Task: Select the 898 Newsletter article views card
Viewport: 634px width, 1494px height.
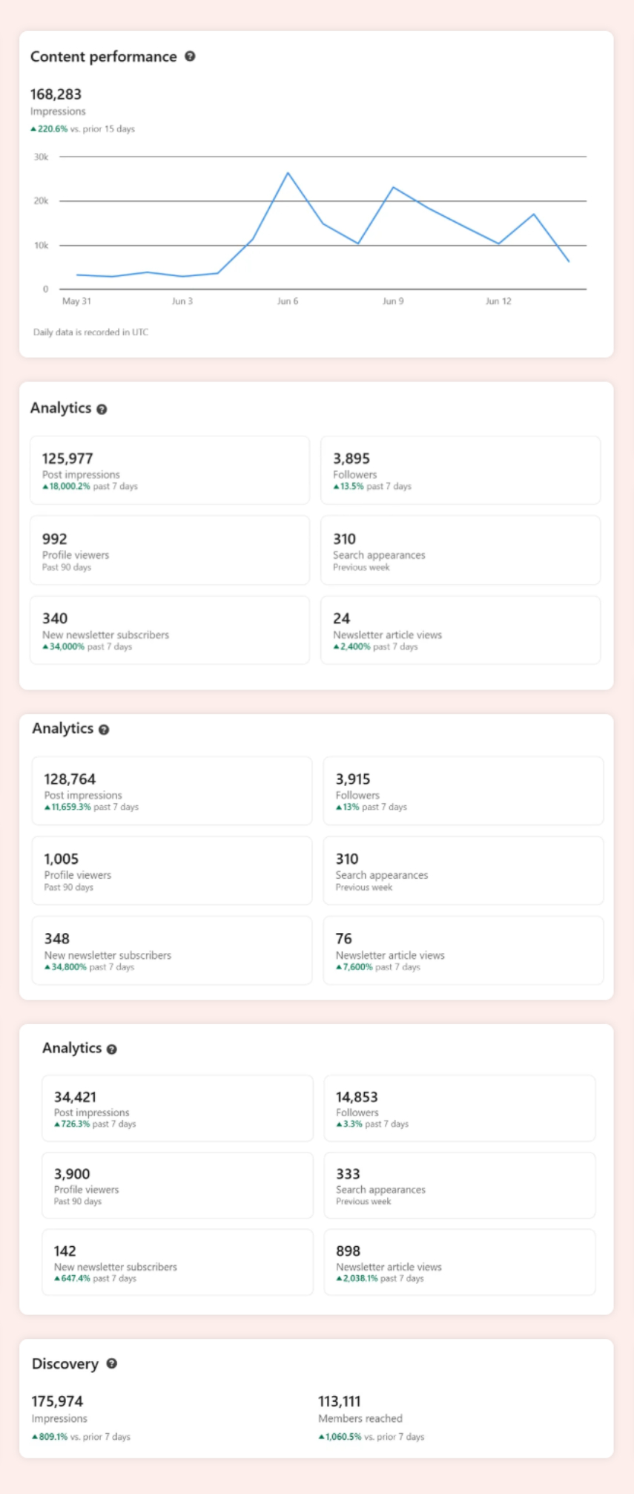Action: coord(460,1262)
